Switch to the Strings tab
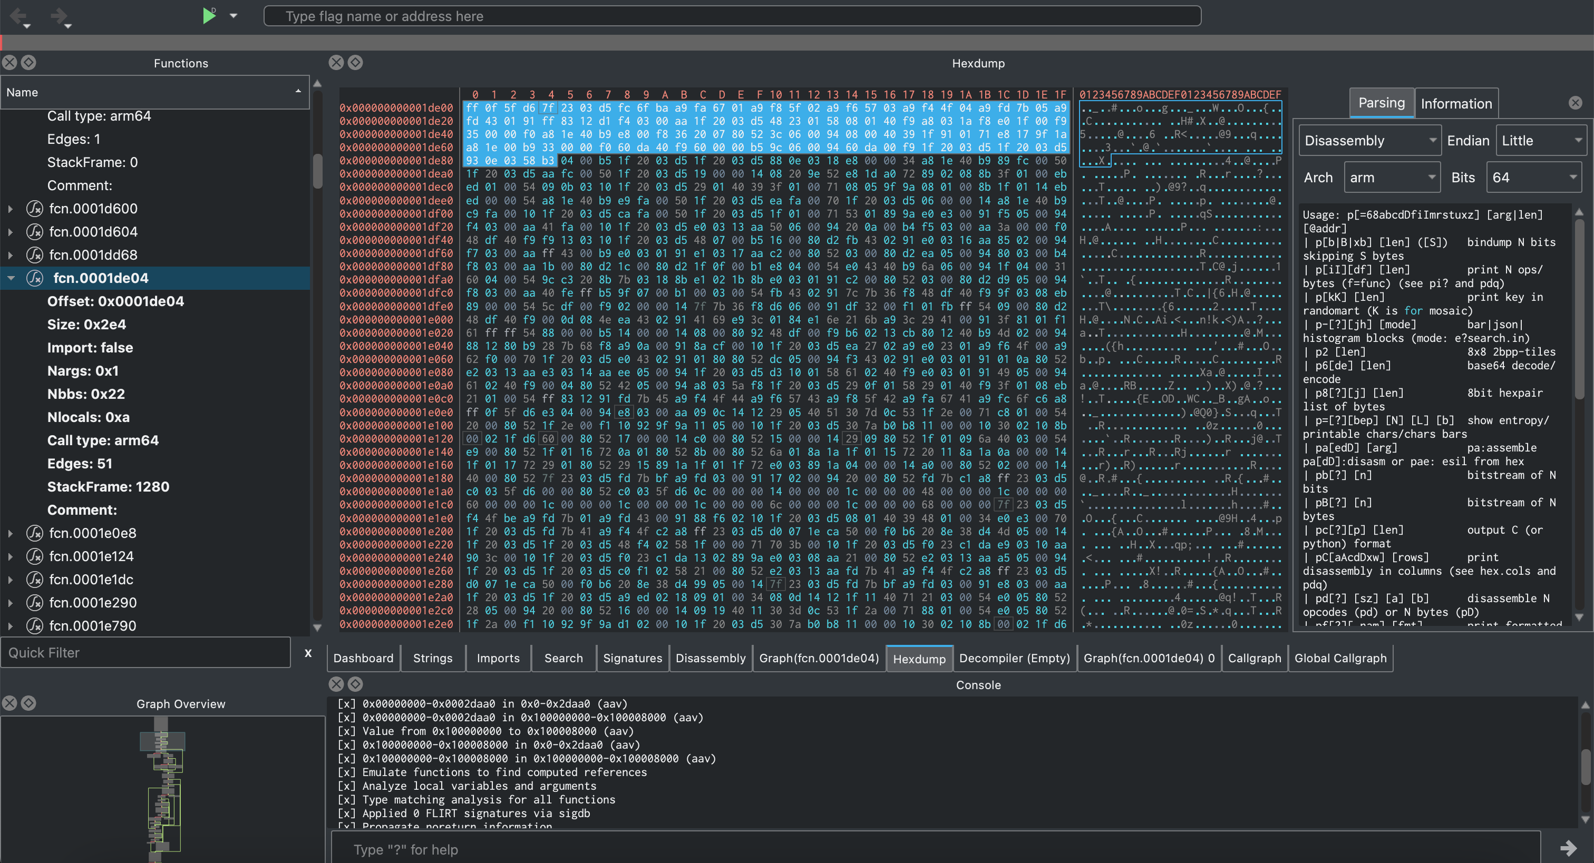The image size is (1594, 863). (432, 658)
